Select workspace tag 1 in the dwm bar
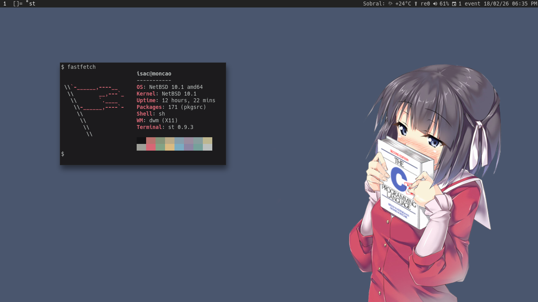 click(5, 4)
